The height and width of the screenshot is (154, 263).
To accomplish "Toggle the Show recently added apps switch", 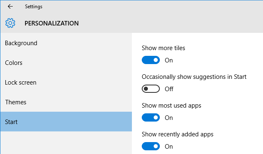I will click(151, 146).
